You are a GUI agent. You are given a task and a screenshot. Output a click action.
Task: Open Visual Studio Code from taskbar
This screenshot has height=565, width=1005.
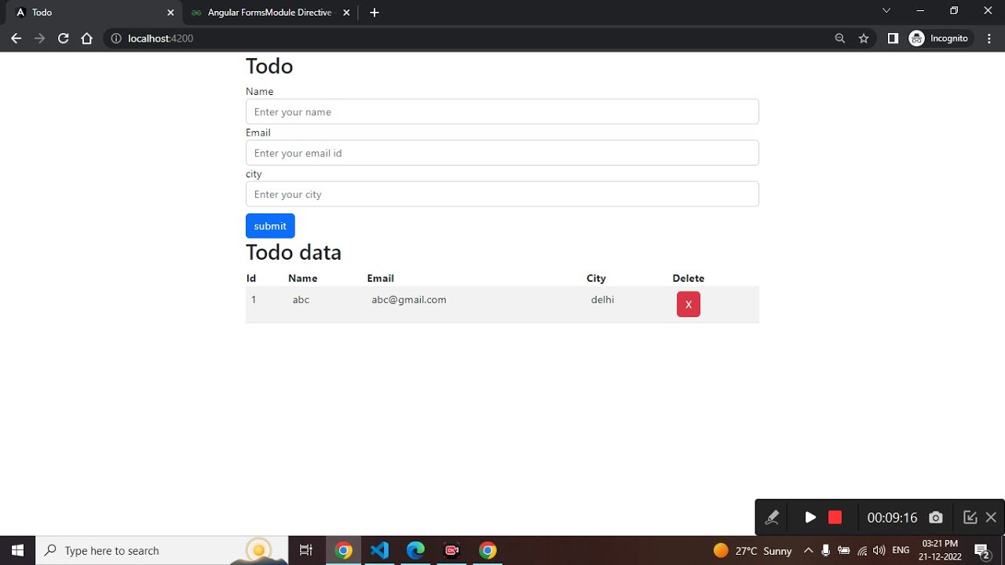pyautogui.click(x=379, y=551)
